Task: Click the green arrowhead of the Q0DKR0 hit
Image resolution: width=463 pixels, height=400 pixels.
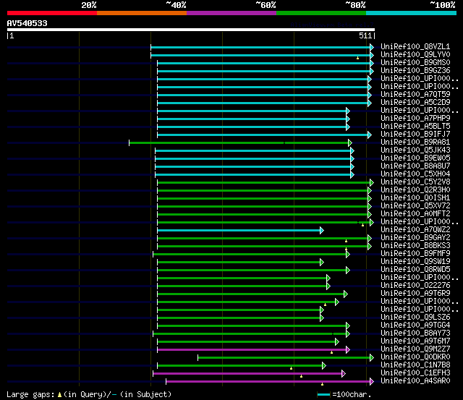Action: 372,358
